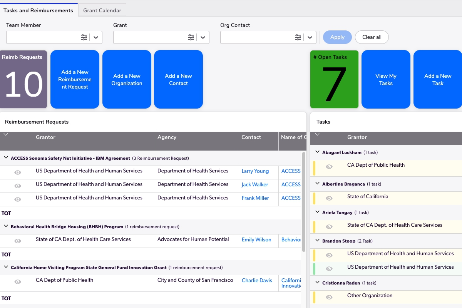Click the Grant filter settings icon
The width and height of the screenshot is (462, 308).
[x=191, y=37]
